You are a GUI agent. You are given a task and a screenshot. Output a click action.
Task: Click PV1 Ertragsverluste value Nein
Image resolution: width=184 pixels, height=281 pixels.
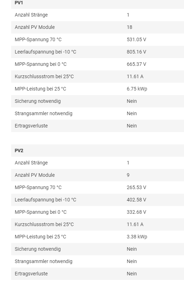pyautogui.click(x=132, y=126)
